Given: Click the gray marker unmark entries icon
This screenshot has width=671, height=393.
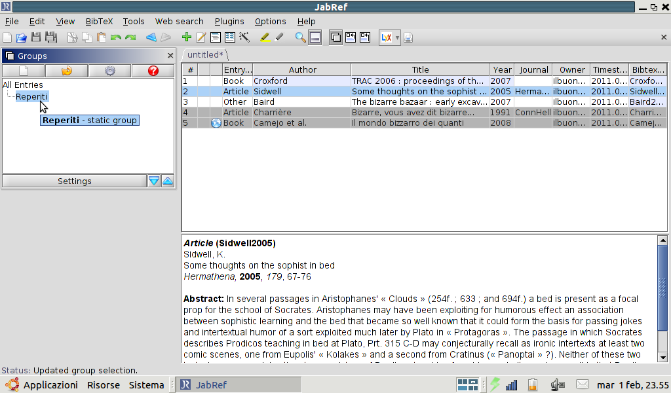Looking at the screenshot, I should [279, 37].
